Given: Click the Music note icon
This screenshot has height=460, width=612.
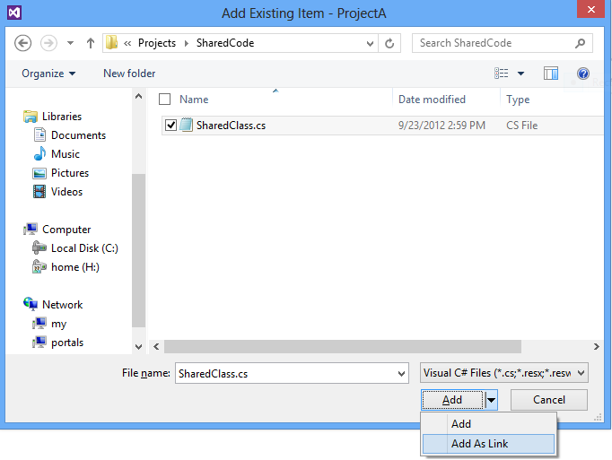Looking at the screenshot, I should (39, 153).
